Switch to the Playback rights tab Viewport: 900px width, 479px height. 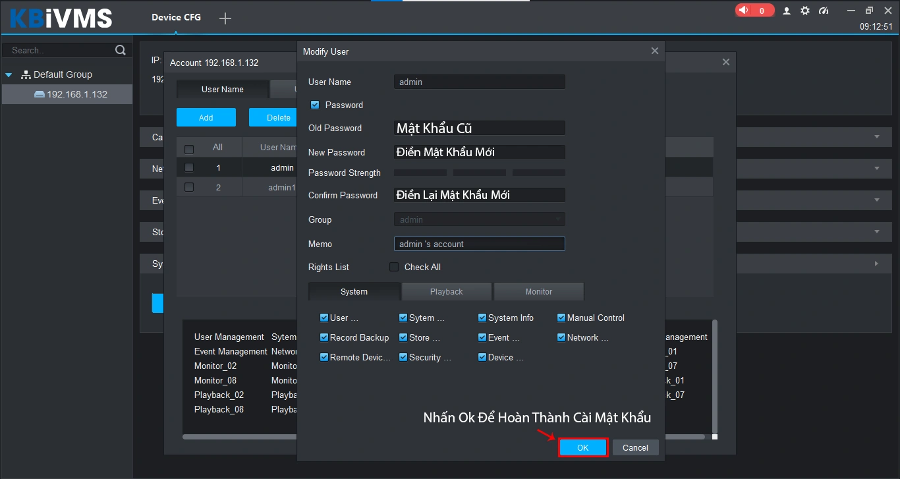point(446,291)
